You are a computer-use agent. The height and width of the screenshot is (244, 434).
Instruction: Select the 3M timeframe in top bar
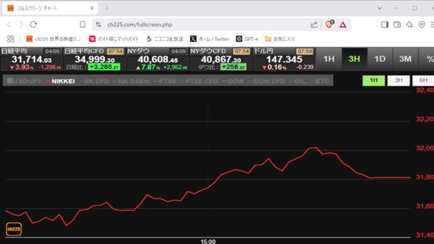coord(406,59)
